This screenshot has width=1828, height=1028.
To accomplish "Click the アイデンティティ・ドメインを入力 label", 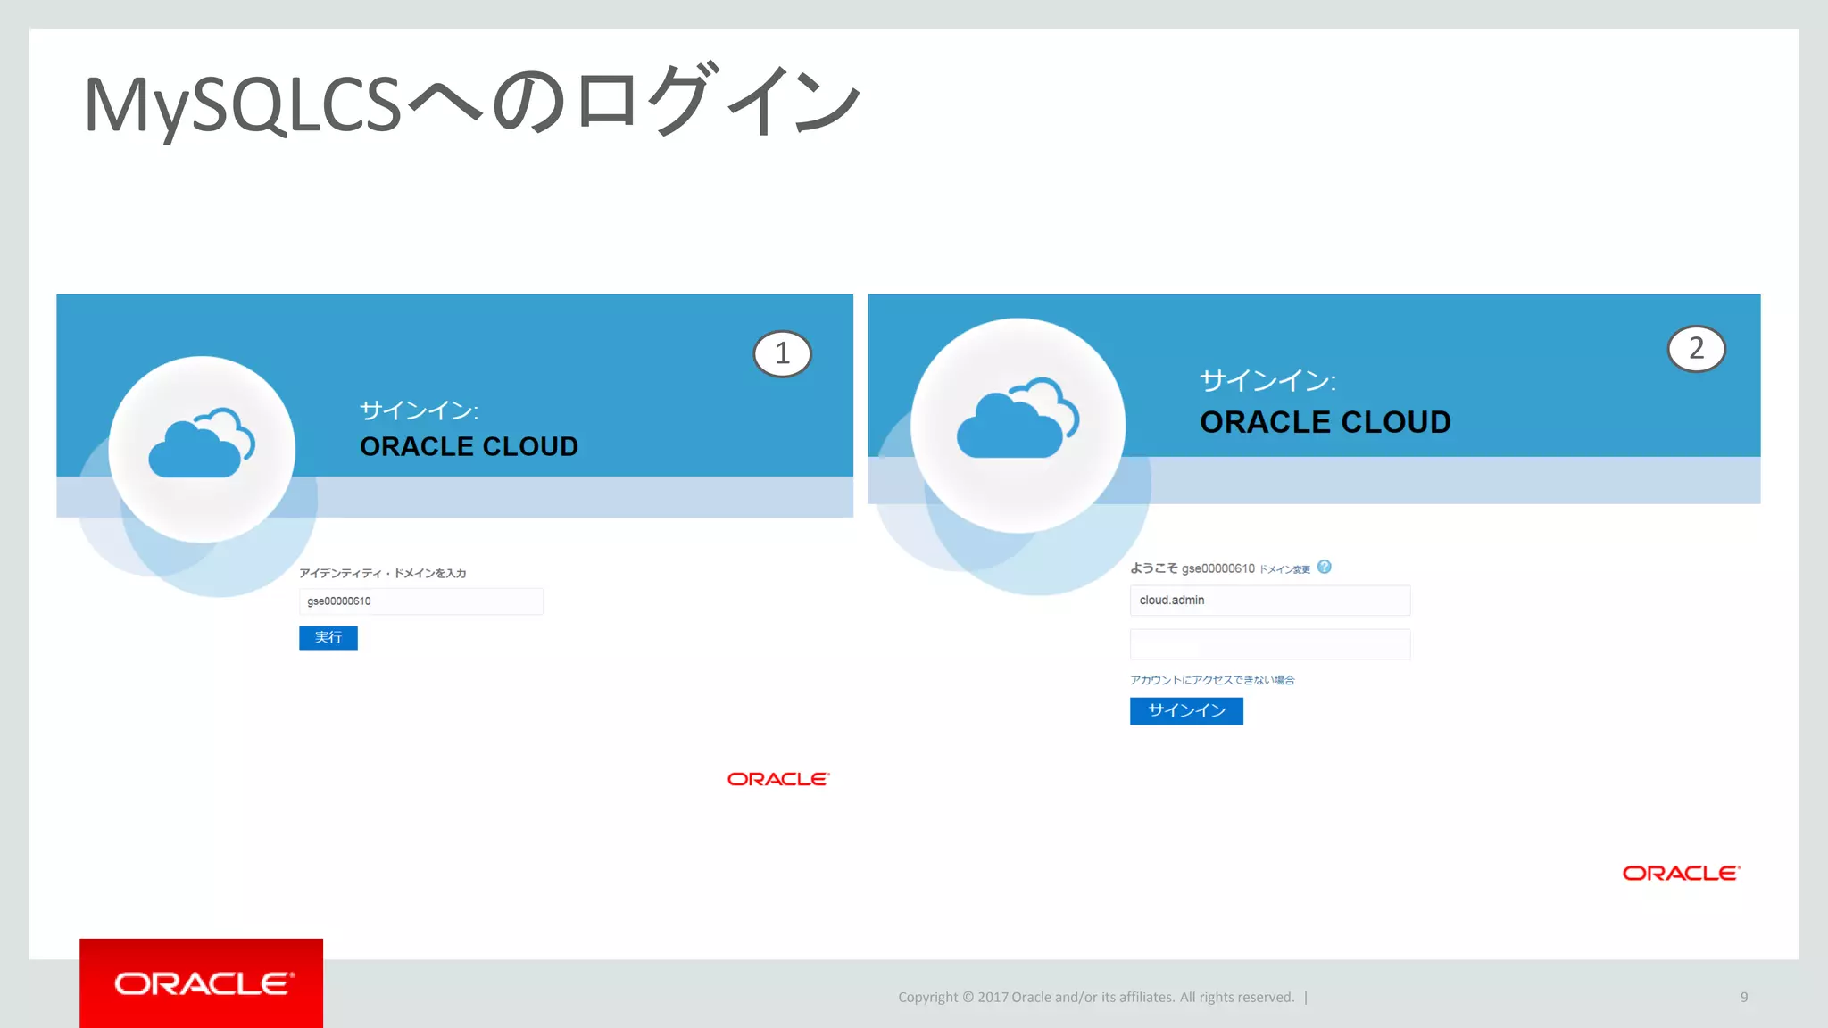I will (382, 573).
